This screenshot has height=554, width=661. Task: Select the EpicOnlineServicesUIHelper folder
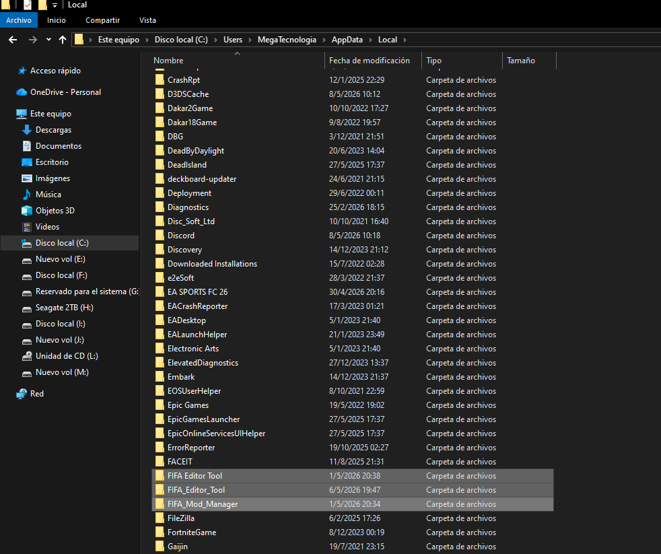click(216, 434)
